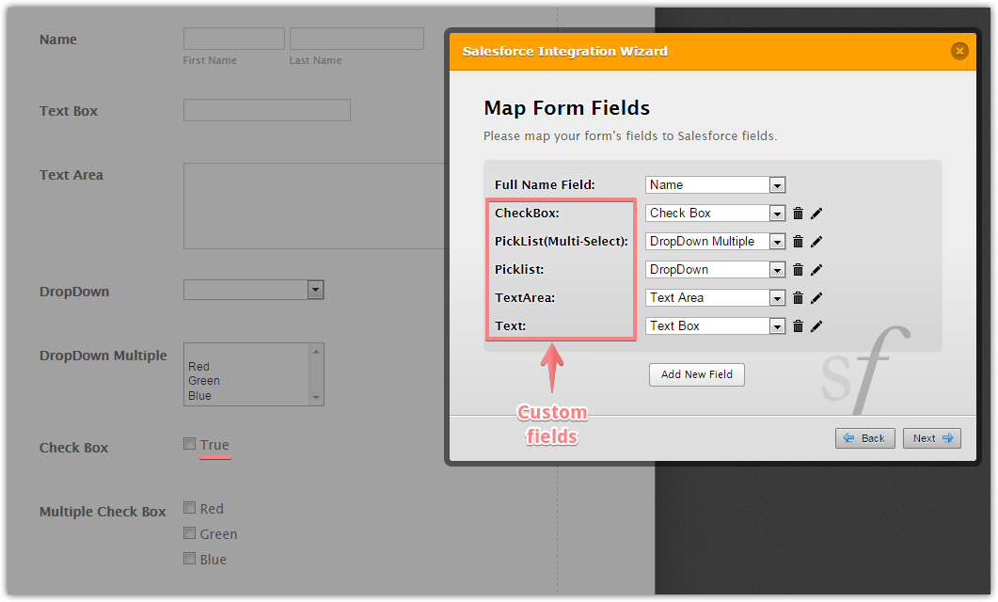Edit the CheckBox field mapping
Screen dimensions: 998x602
[x=816, y=214]
